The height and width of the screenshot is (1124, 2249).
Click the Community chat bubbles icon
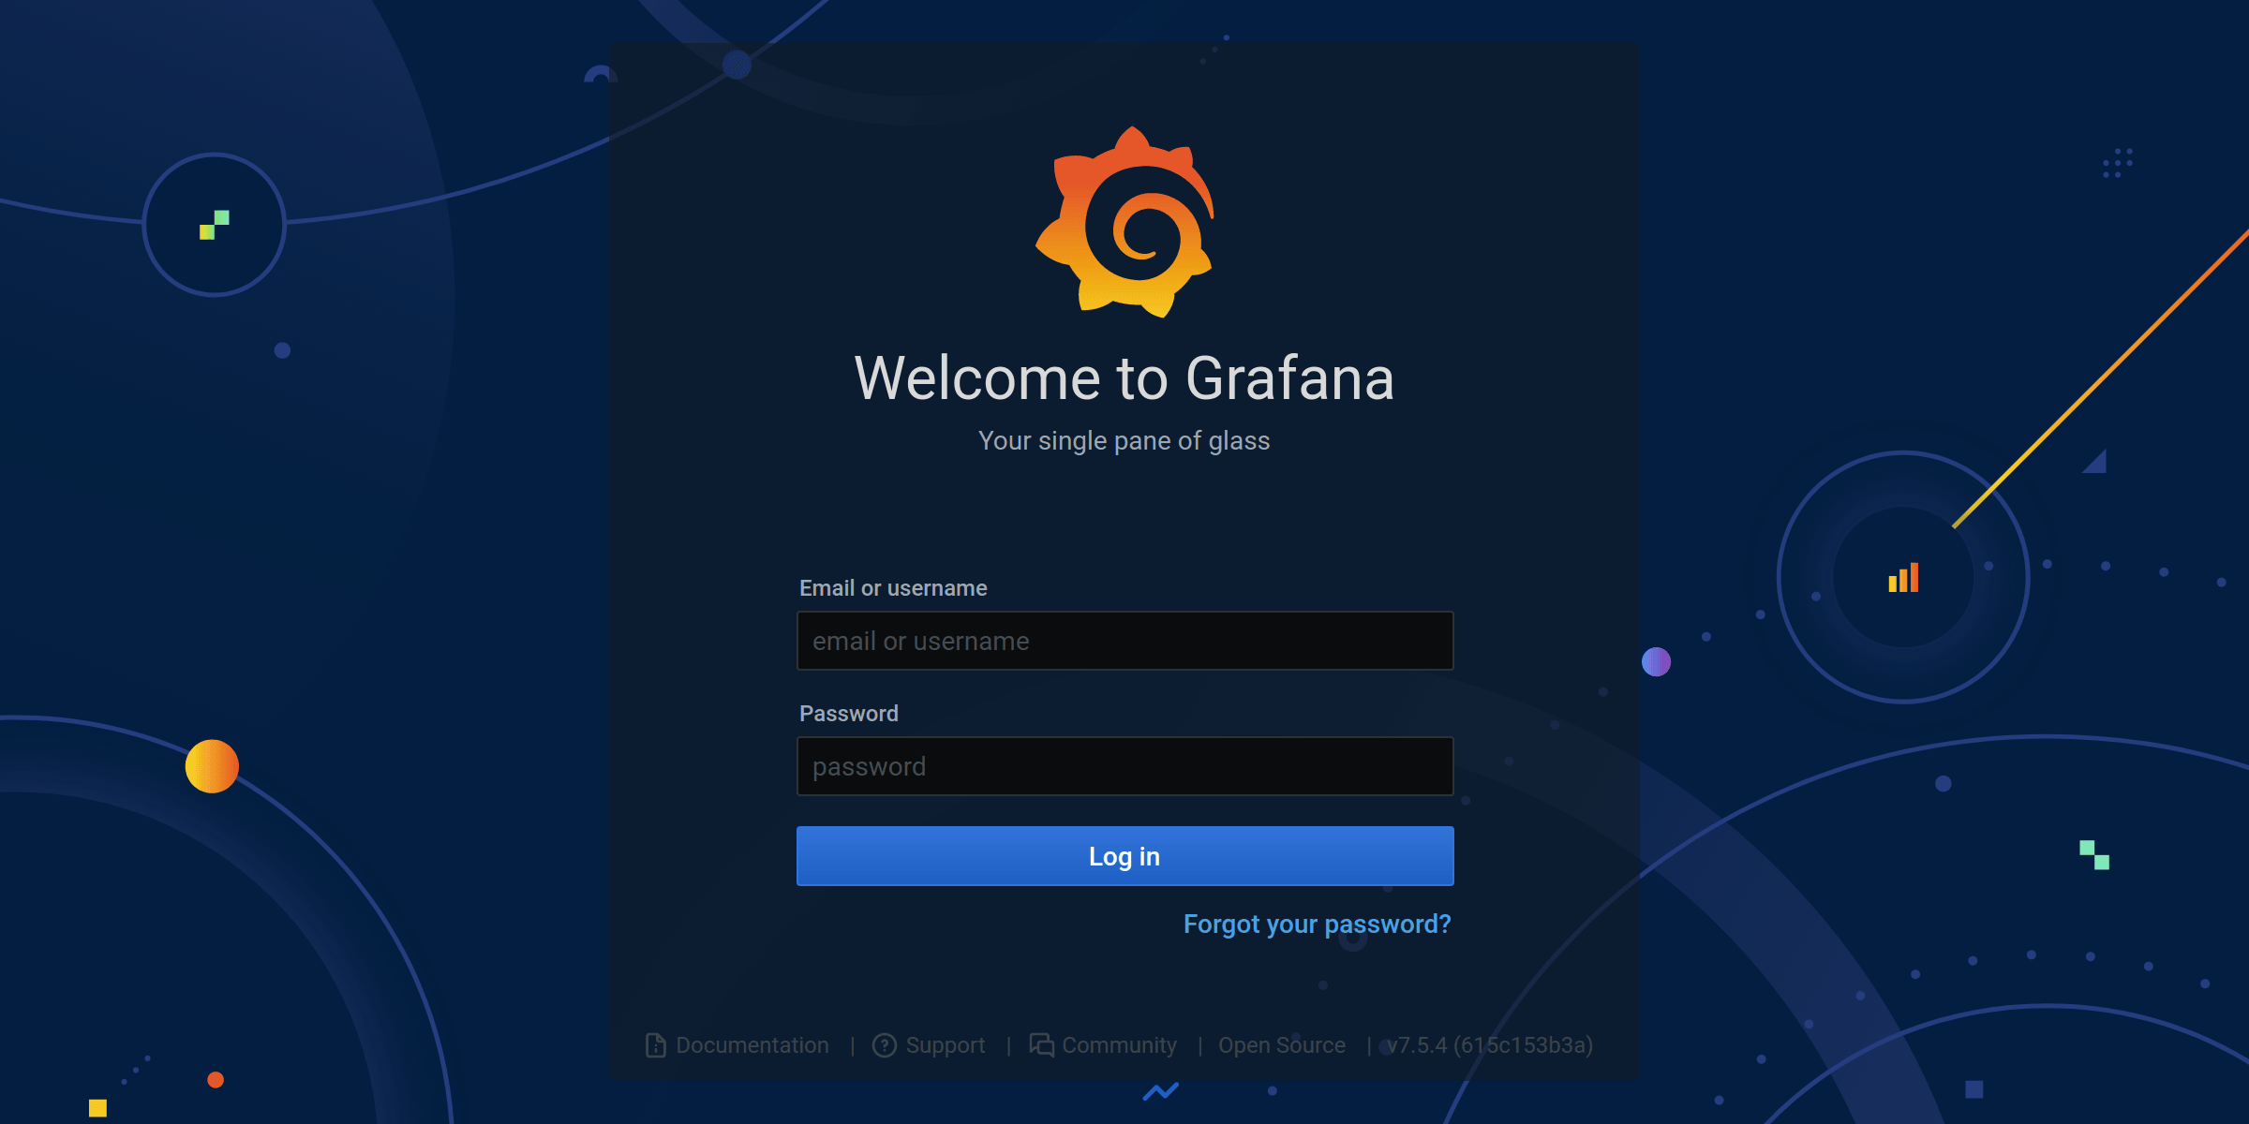click(1041, 1045)
